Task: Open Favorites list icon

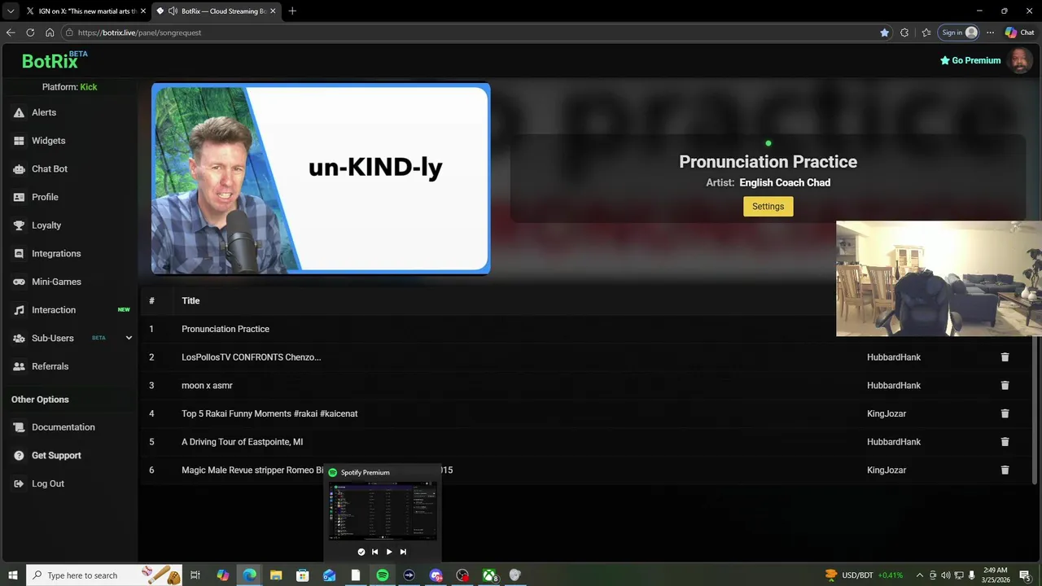Action: pyautogui.click(x=926, y=33)
